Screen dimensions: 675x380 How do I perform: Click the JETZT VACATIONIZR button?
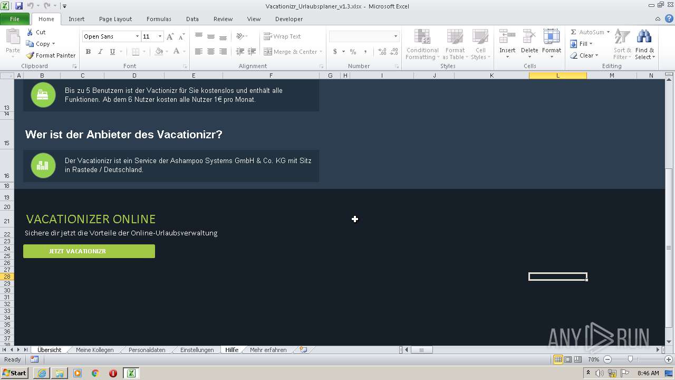click(89, 251)
